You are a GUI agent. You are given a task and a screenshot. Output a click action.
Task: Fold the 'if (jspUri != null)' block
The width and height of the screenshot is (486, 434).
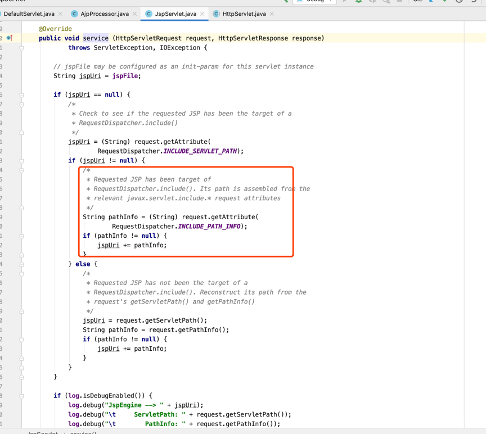pos(21,161)
